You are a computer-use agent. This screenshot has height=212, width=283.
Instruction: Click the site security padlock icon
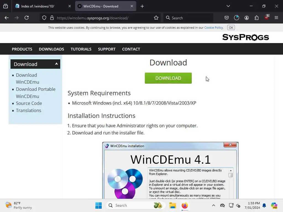point(52,18)
